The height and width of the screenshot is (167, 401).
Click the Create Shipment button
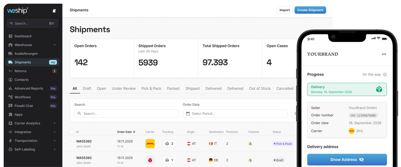click(310, 10)
